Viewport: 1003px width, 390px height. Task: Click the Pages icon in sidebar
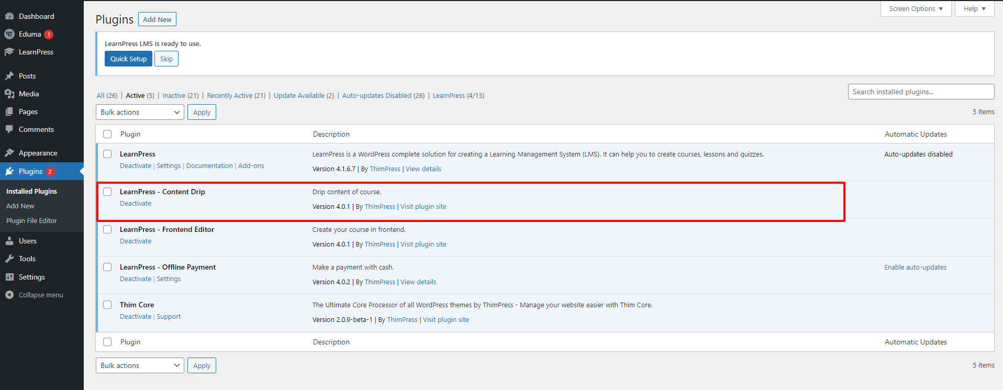click(x=9, y=112)
